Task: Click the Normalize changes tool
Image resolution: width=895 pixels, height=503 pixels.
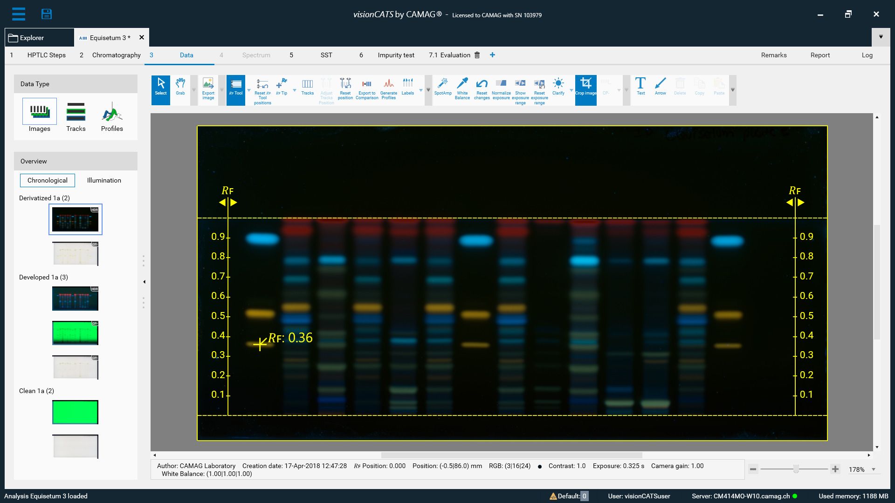Action: [500, 90]
